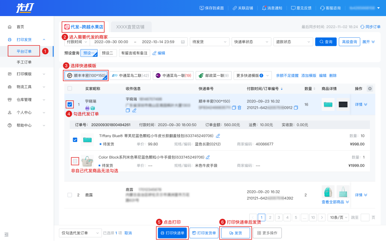Click the teal wallet product thumbnail

[328, 104]
